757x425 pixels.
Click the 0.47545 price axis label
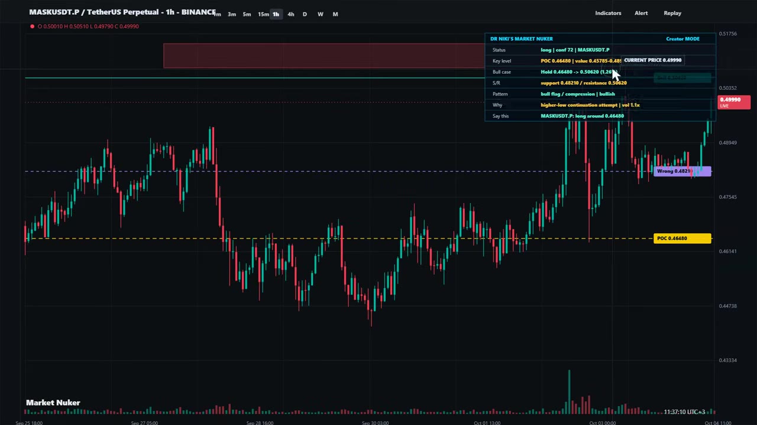(728, 197)
